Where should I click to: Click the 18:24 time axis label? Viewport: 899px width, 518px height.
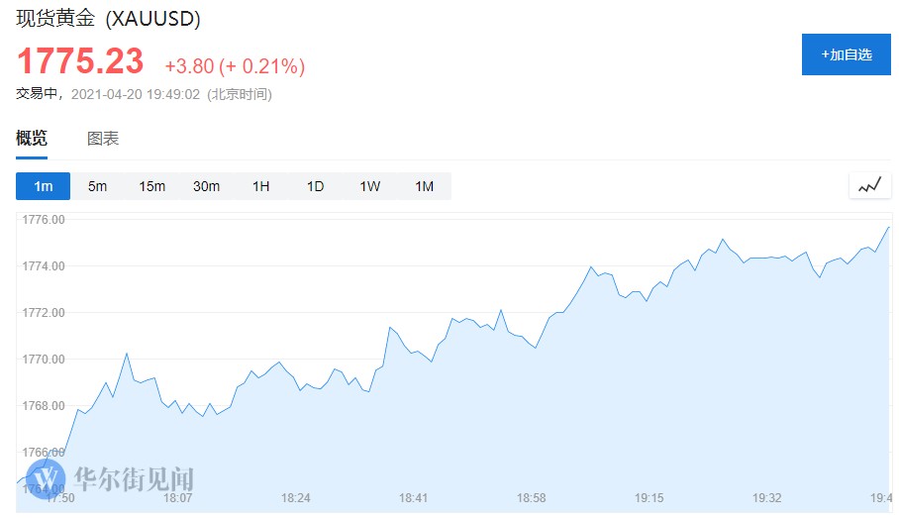(x=295, y=498)
